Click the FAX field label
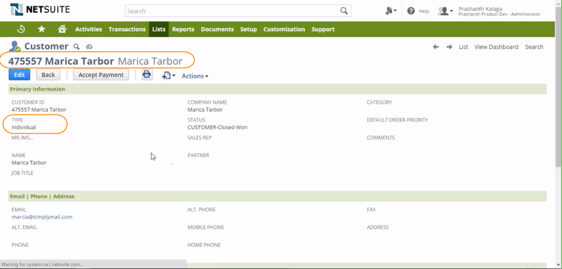 [371, 210]
